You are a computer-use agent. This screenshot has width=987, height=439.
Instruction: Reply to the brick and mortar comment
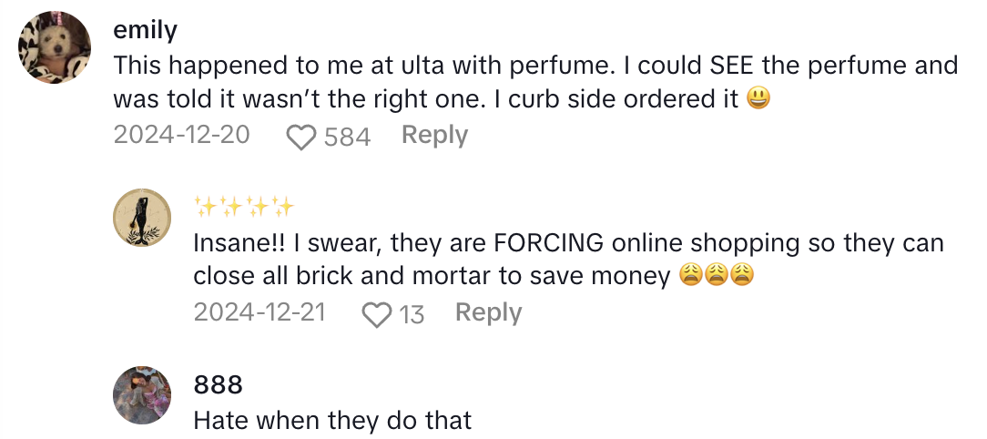click(x=488, y=312)
